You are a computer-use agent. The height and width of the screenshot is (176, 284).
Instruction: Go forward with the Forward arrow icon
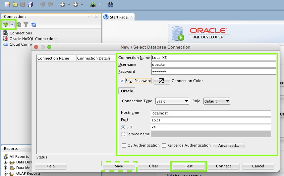pyautogui.click(x=76, y=4)
